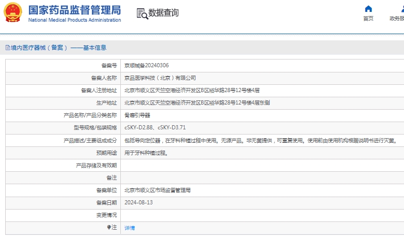Select the 备案号 value 京顺械备20240306
This screenshot has height=238, width=404.
[147, 66]
